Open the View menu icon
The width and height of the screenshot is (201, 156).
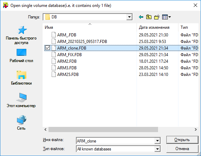point(166,17)
